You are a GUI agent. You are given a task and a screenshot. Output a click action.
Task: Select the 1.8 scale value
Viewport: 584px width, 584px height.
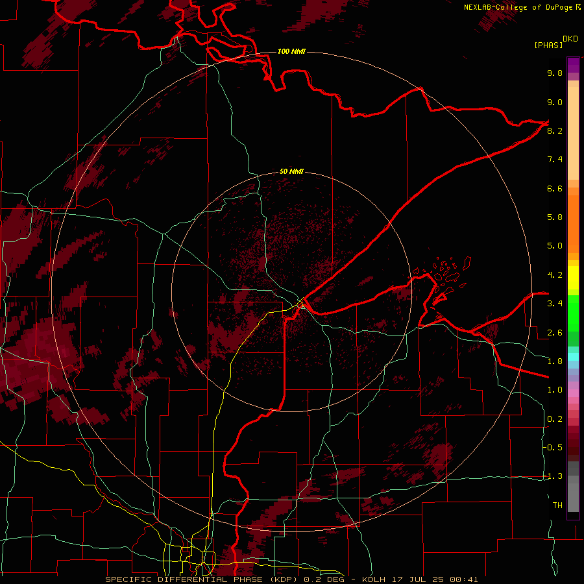555,361
